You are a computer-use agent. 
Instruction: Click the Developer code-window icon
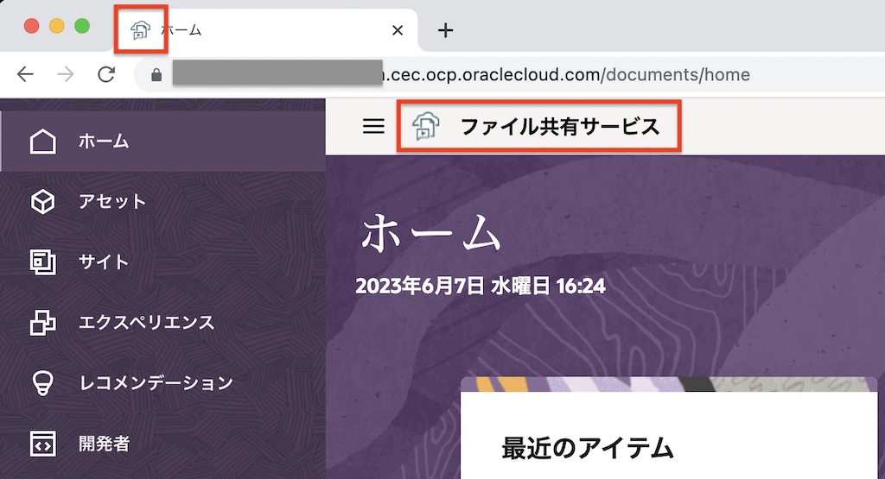pos(43,444)
